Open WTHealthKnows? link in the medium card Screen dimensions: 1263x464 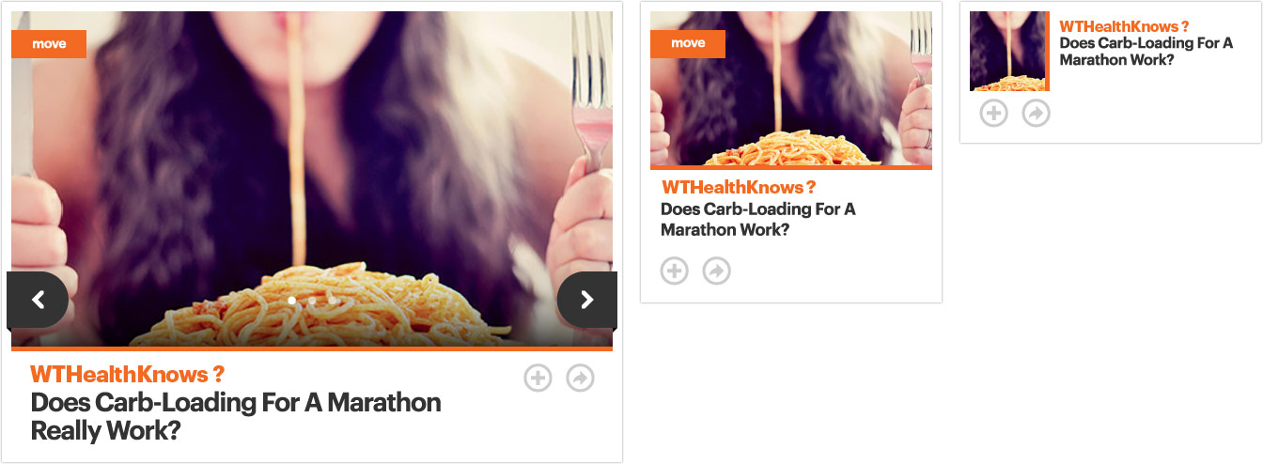point(739,187)
